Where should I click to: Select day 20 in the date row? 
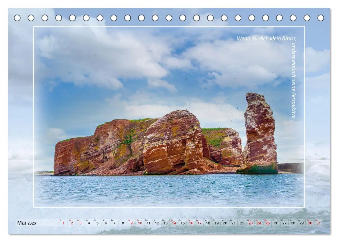click(x=225, y=223)
